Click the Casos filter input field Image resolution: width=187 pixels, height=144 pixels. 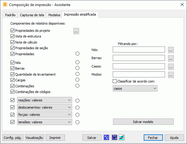point(139,66)
